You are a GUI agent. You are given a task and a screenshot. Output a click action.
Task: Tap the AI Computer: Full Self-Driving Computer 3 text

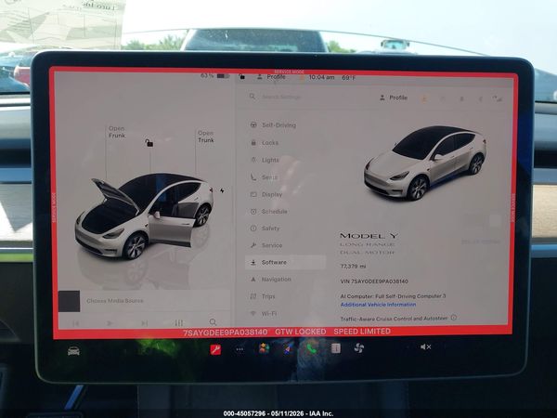tap(393, 296)
